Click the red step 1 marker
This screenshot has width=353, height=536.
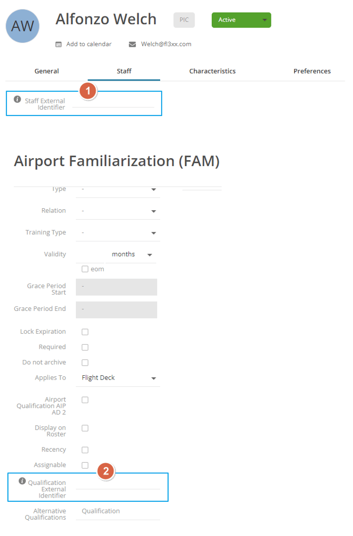pyautogui.click(x=88, y=91)
